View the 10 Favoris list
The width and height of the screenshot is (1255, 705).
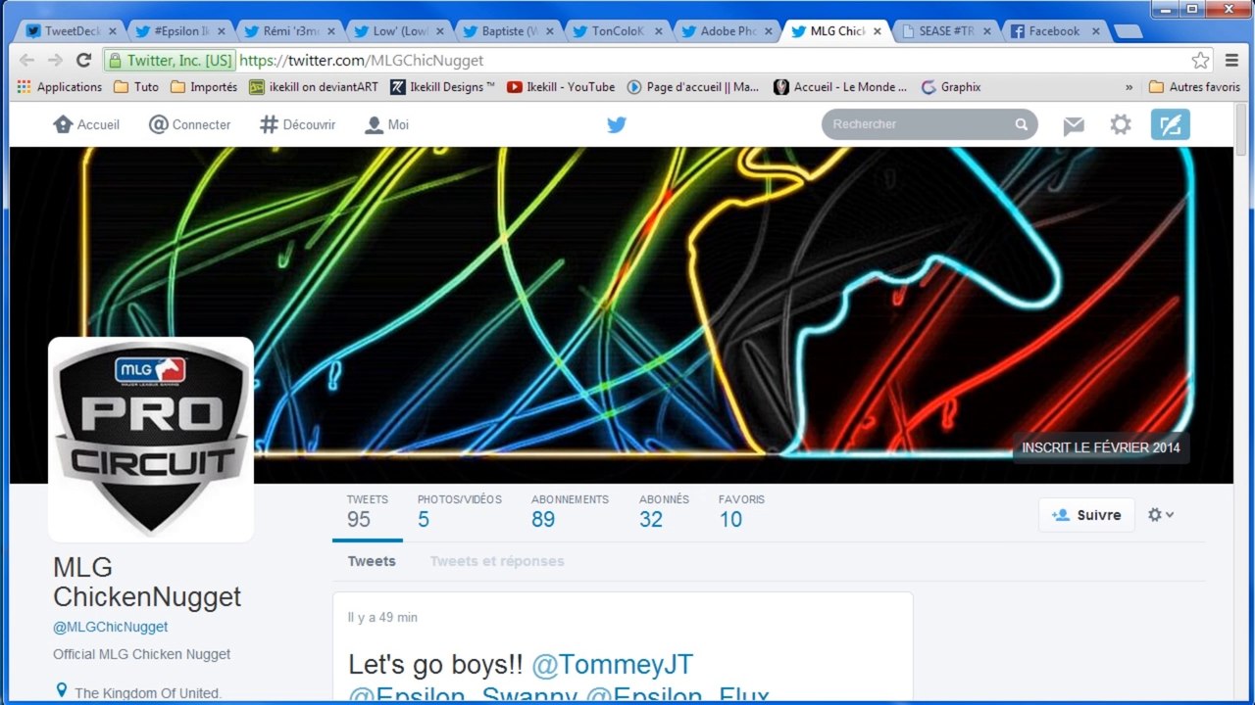pyautogui.click(x=741, y=512)
